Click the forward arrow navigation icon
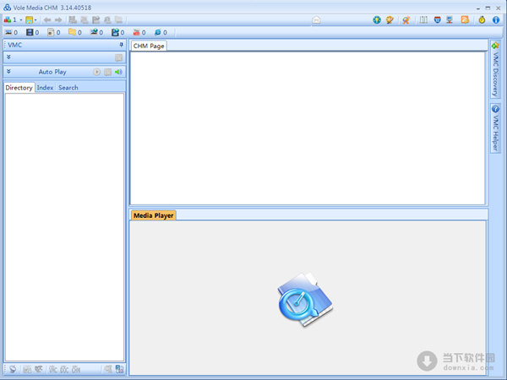Image resolution: width=507 pixels, height=380 pixels. pos(58,20)
